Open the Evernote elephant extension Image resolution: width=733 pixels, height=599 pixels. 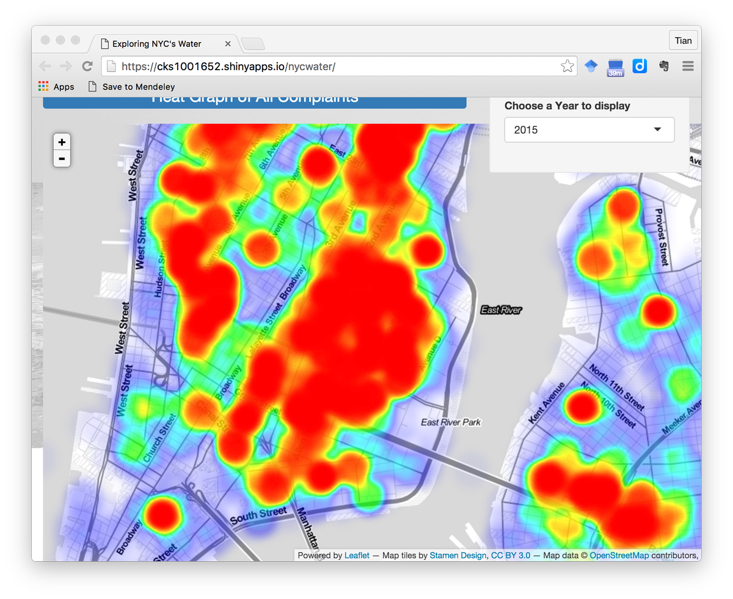(664, 66)
